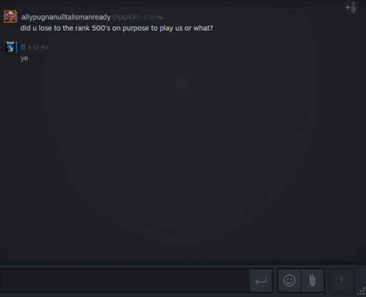Open the add friend to chat icon
Image resolution: width=366 pixels, height=297 pixels.
pyautogui.click(x=351, y=8)
